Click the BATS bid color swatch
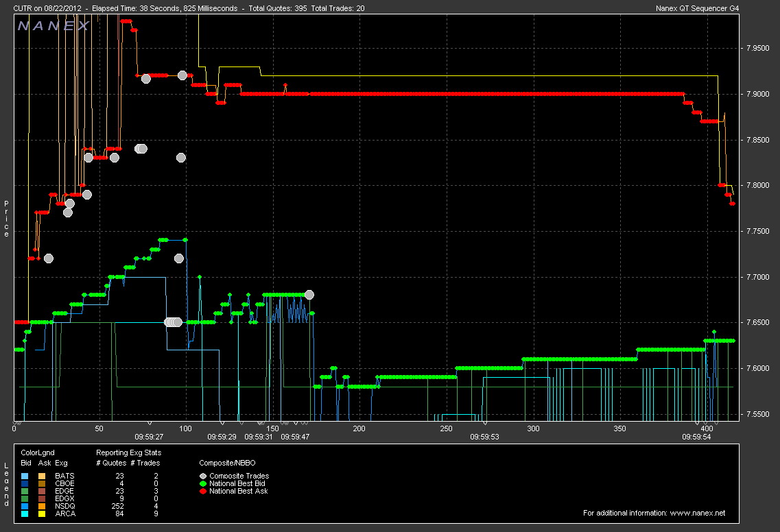Screen dimensions: 780x532 [x=25, y=476]
